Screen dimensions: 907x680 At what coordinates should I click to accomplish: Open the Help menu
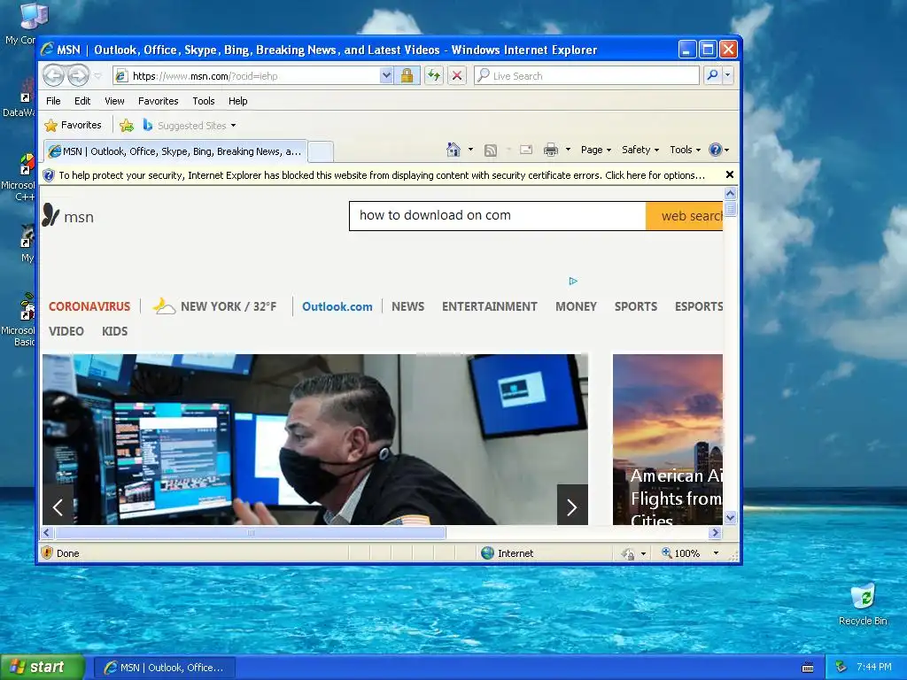[x=237, y=101]
